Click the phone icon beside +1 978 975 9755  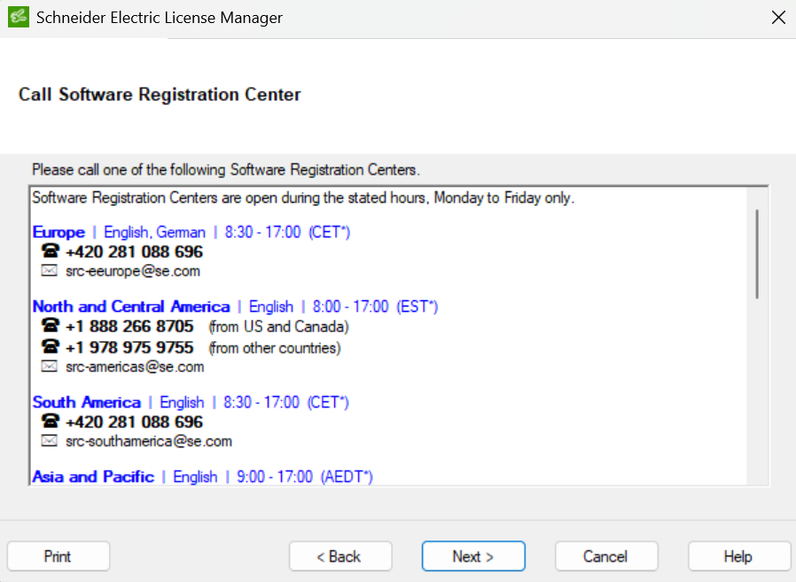[50, 346]
